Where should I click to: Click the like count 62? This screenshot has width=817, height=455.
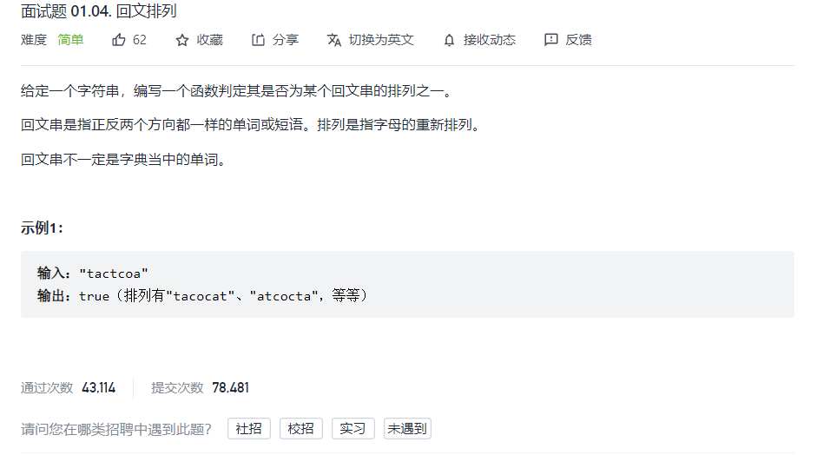pos(140,40)
